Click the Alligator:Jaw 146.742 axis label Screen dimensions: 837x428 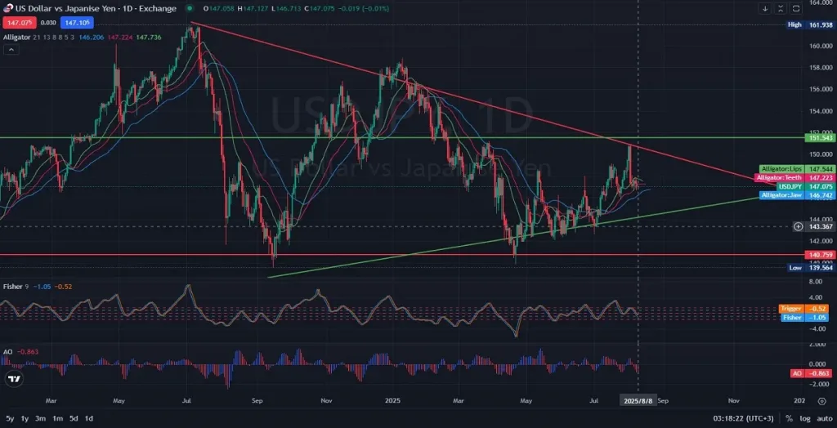797,196
